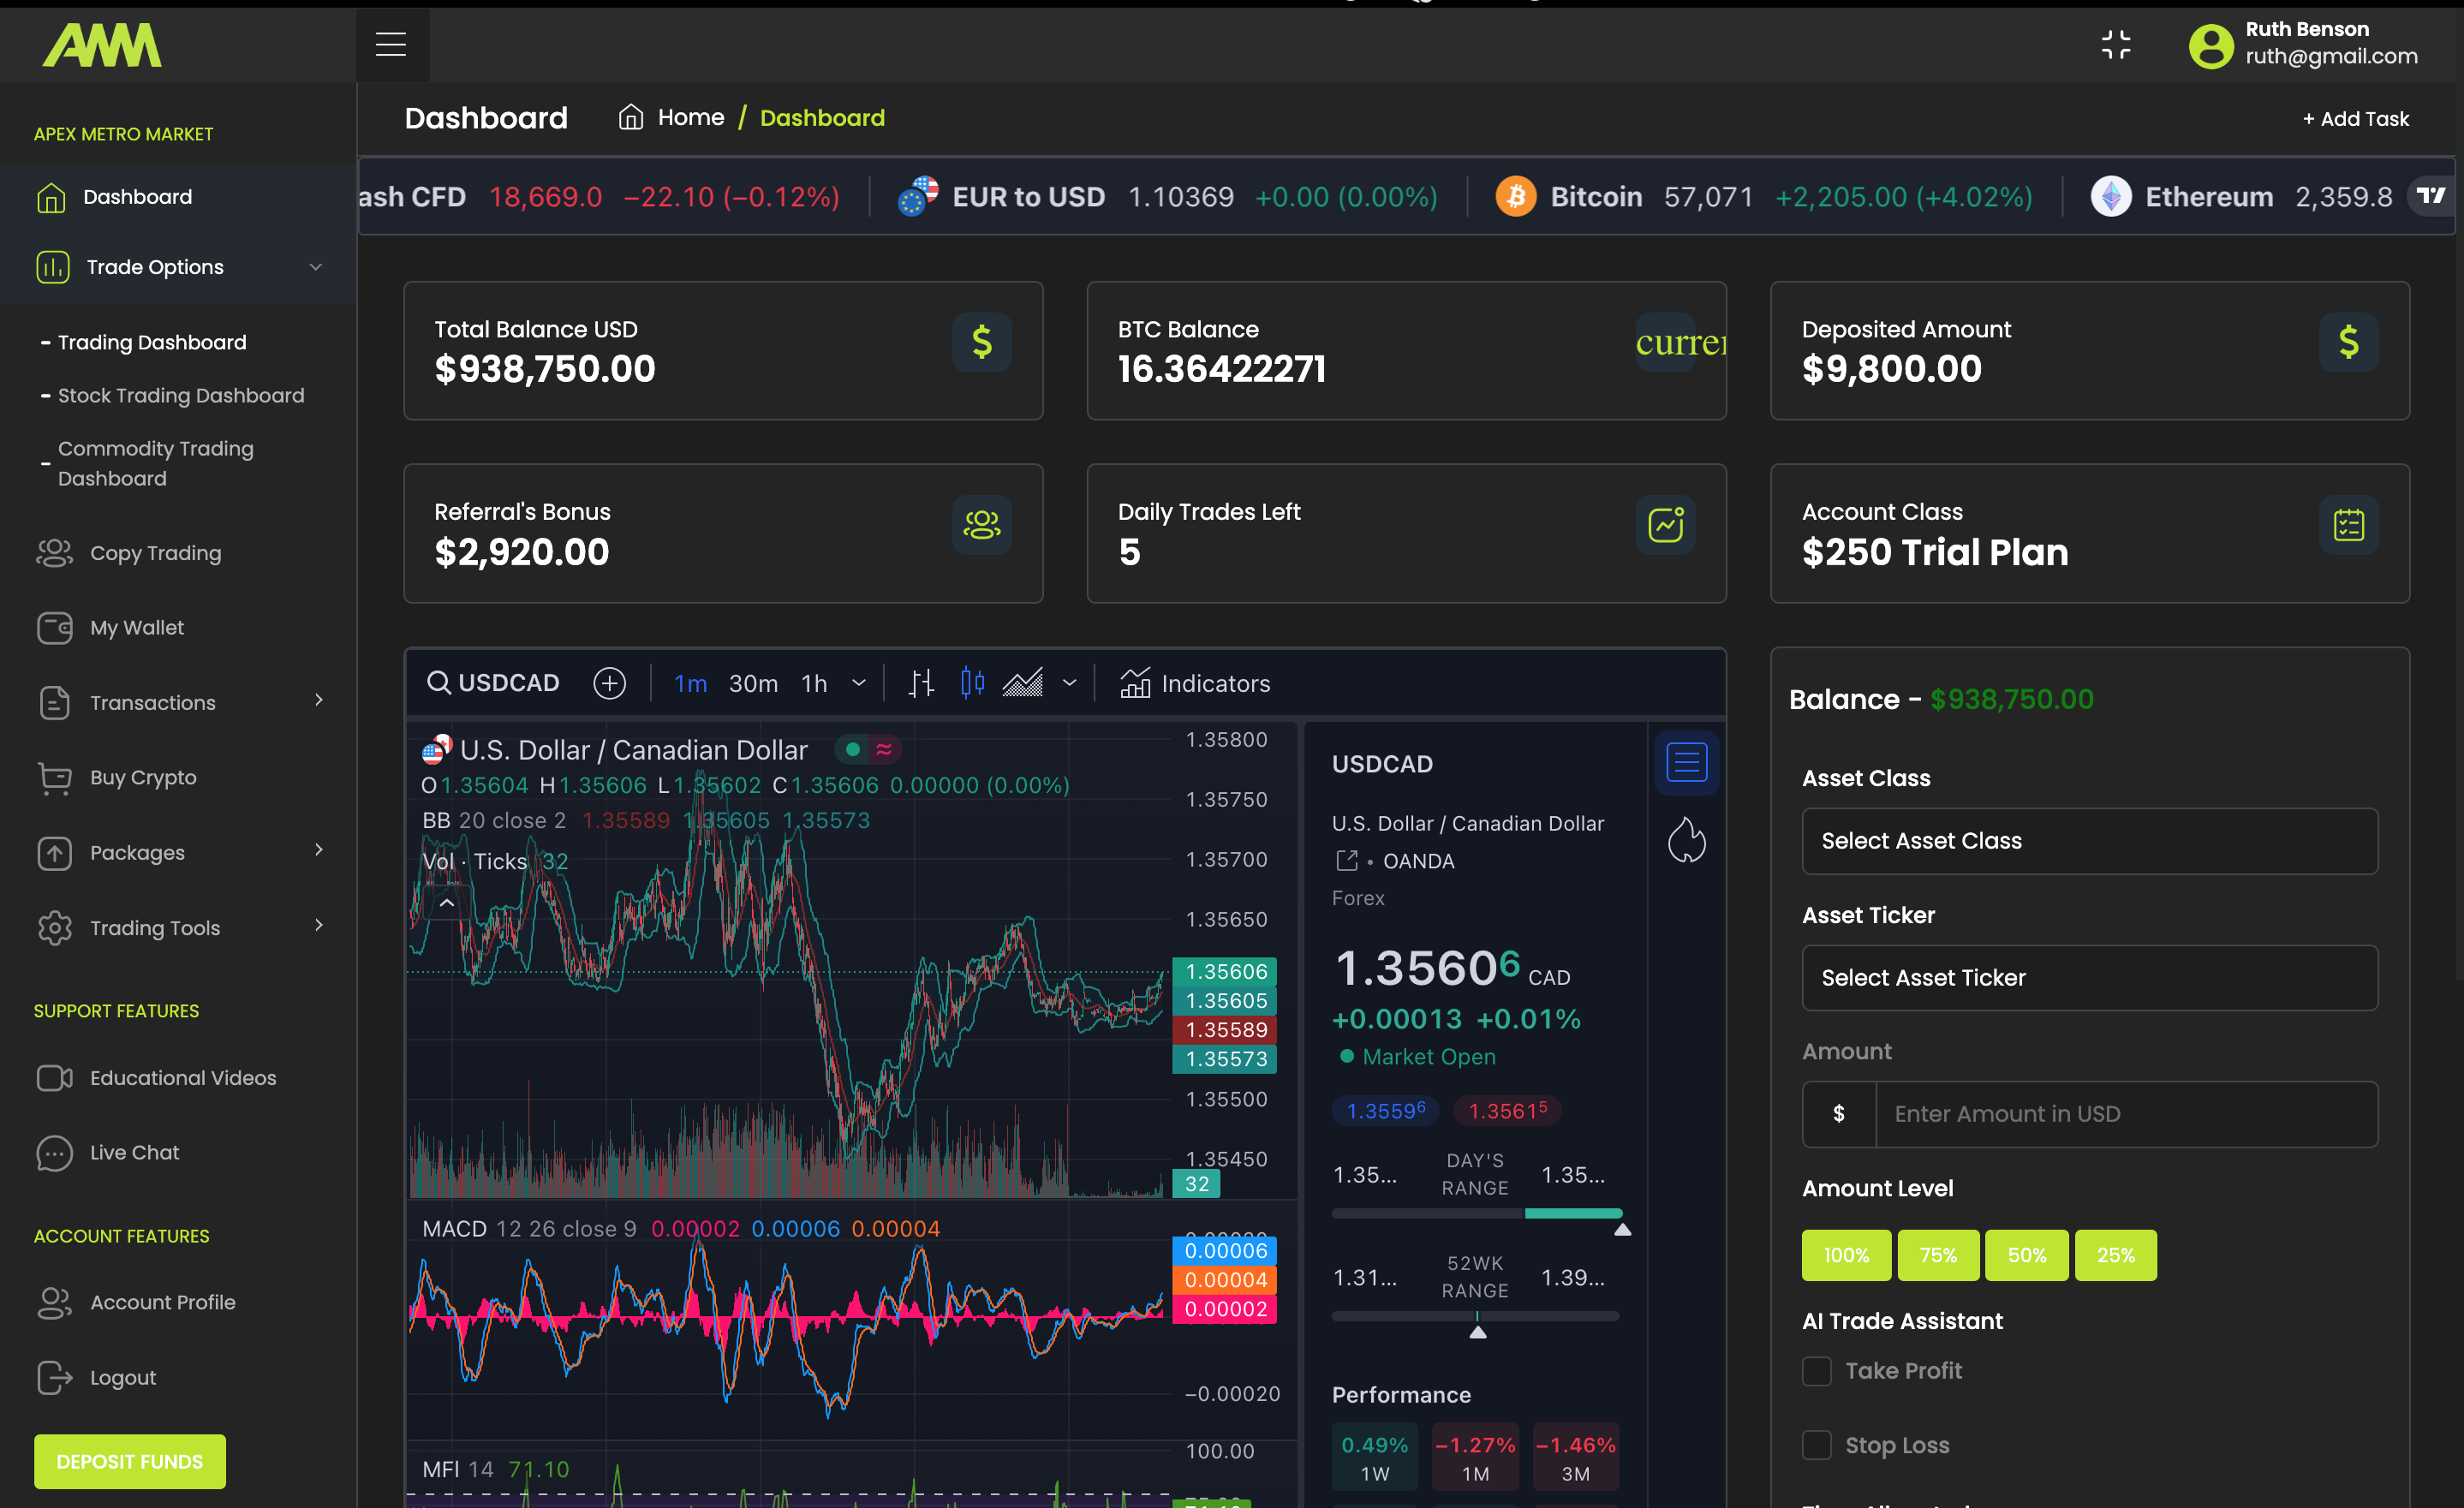Click the Bitcoin coin icon in ticker
Image resolution: width=2464 pixels, height=1508 pixels.
(1515, 196)
